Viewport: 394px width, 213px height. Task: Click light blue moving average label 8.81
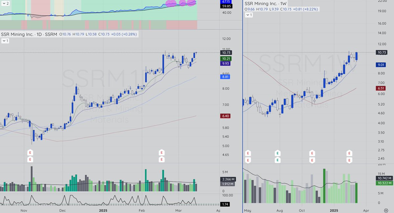click(x=226, y=76)
